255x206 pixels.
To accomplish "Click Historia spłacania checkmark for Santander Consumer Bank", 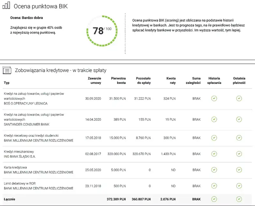I will (x=214, y=120).
